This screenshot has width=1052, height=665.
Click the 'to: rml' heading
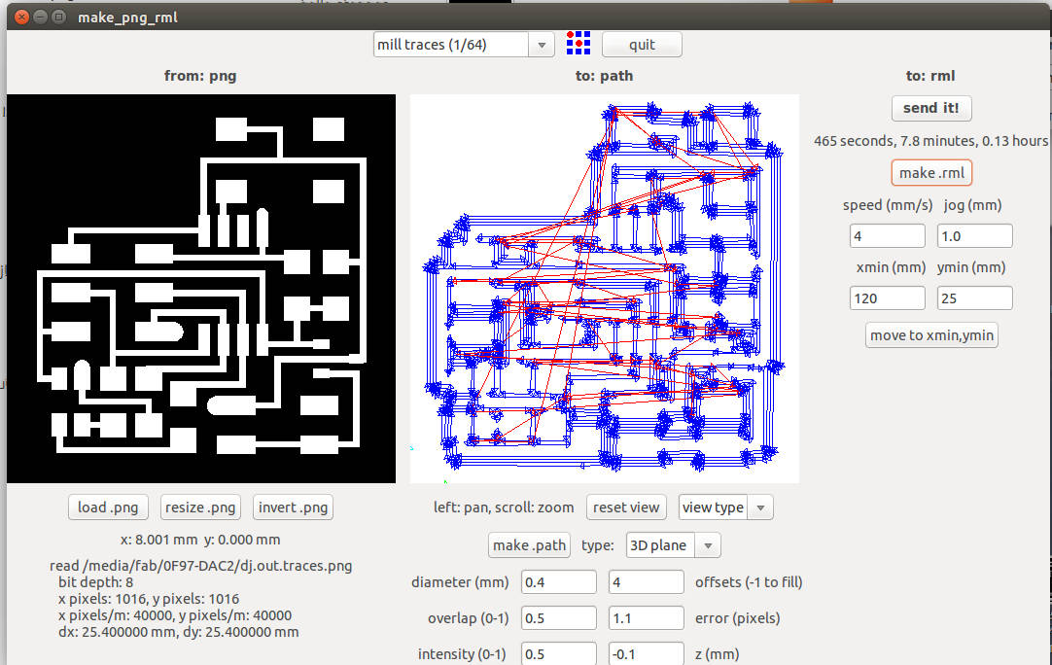(x=930, y=76)
